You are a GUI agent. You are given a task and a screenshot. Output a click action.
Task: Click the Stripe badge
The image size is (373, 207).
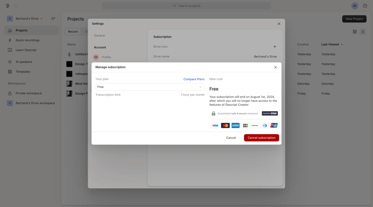coord(270,113)
